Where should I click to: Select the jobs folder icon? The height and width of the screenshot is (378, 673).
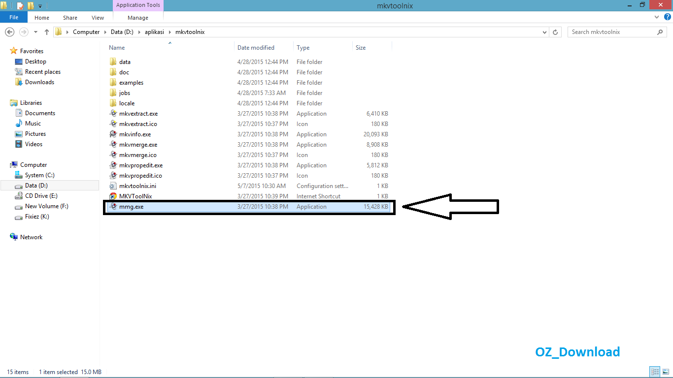click(113, 93)
